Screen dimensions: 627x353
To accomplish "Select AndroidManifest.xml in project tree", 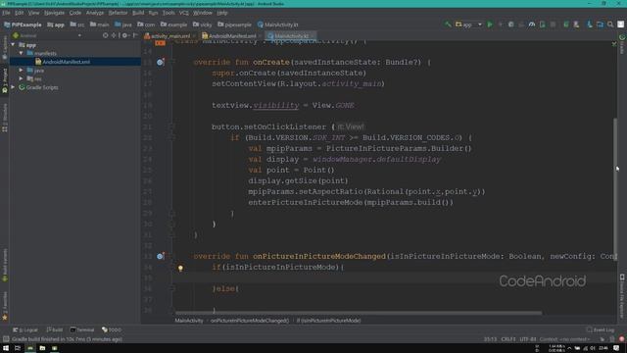I will [x=66, y=62].
